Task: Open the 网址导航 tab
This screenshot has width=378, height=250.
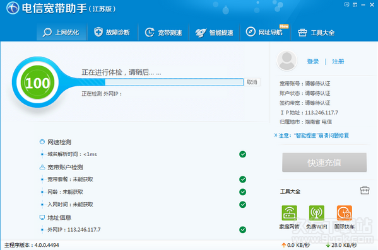Action: click(266, 32)
